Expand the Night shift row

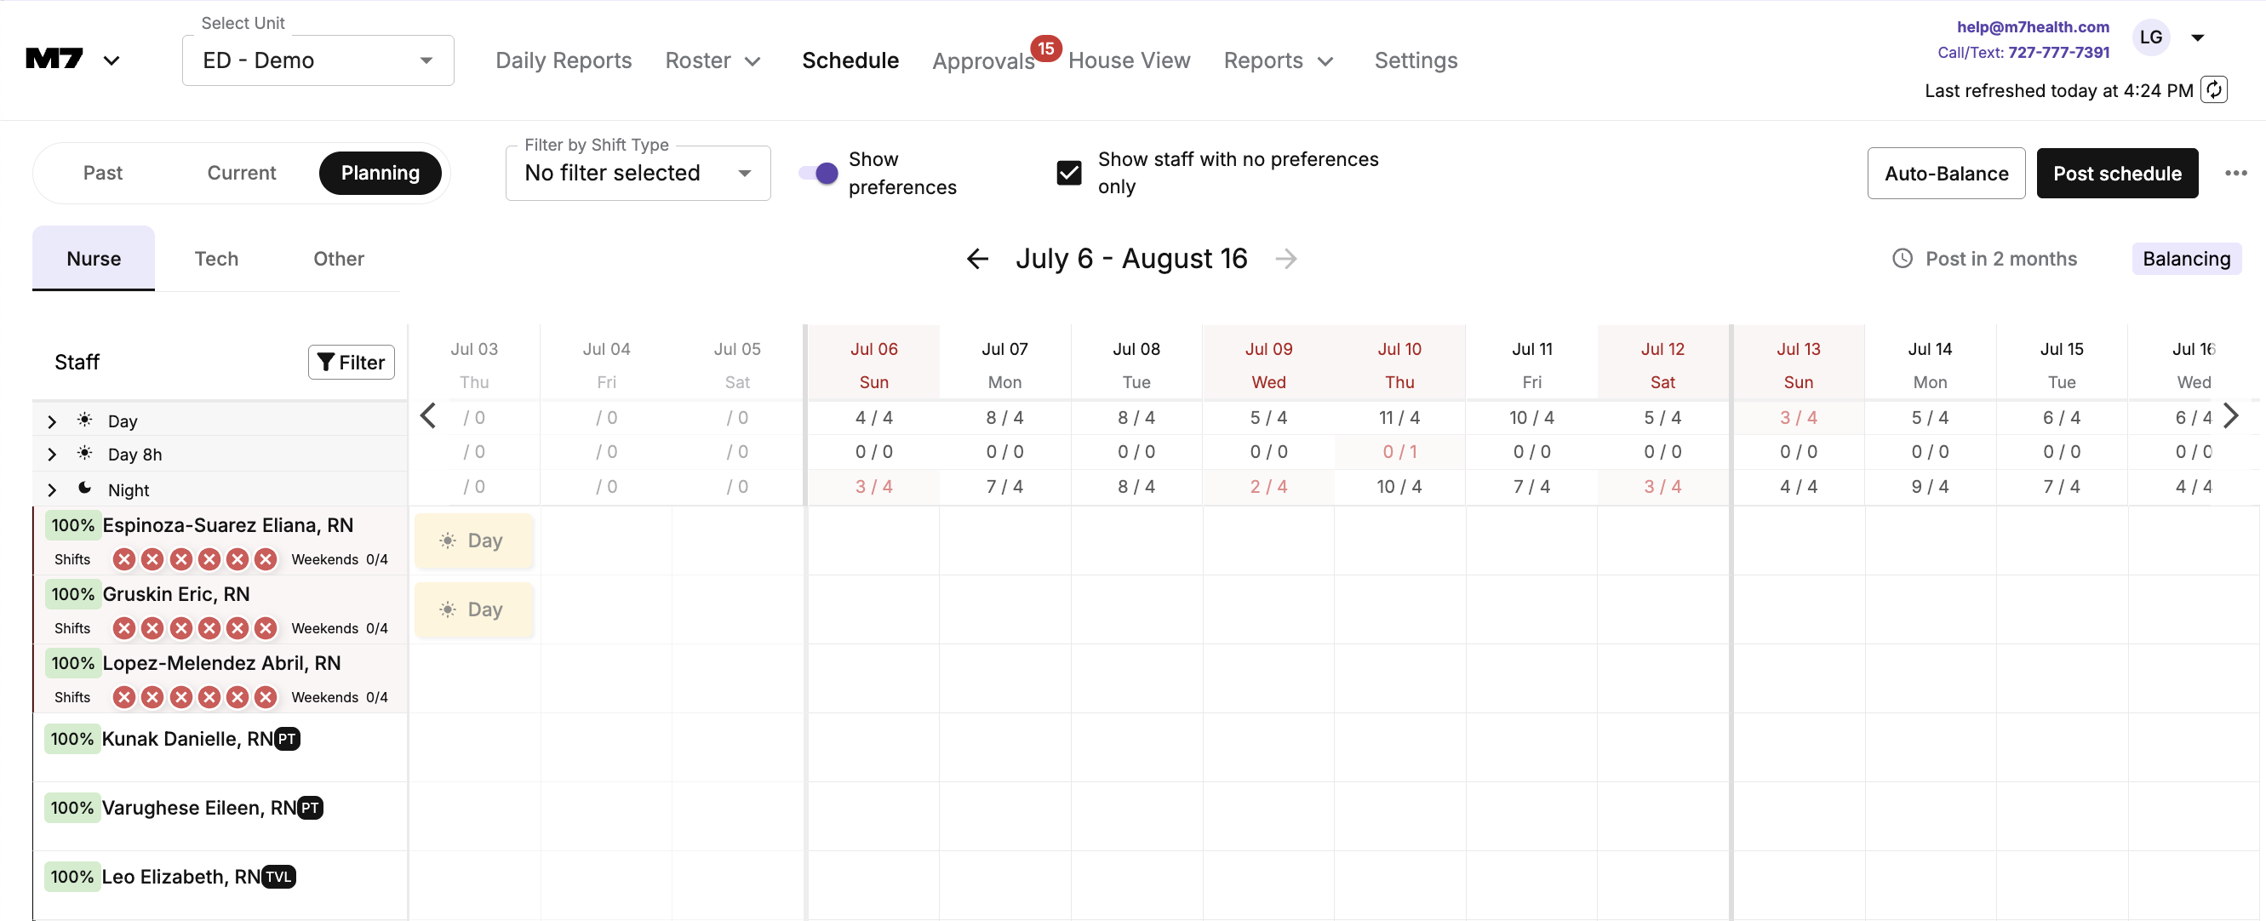click(52, 490)
